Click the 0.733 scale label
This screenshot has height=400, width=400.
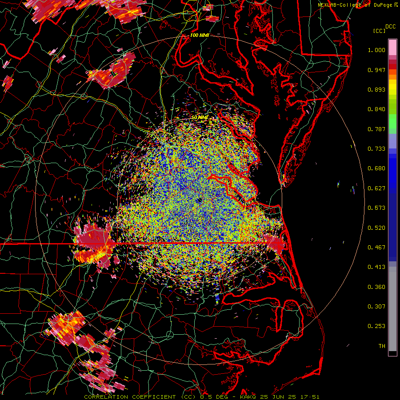point(376,149)
